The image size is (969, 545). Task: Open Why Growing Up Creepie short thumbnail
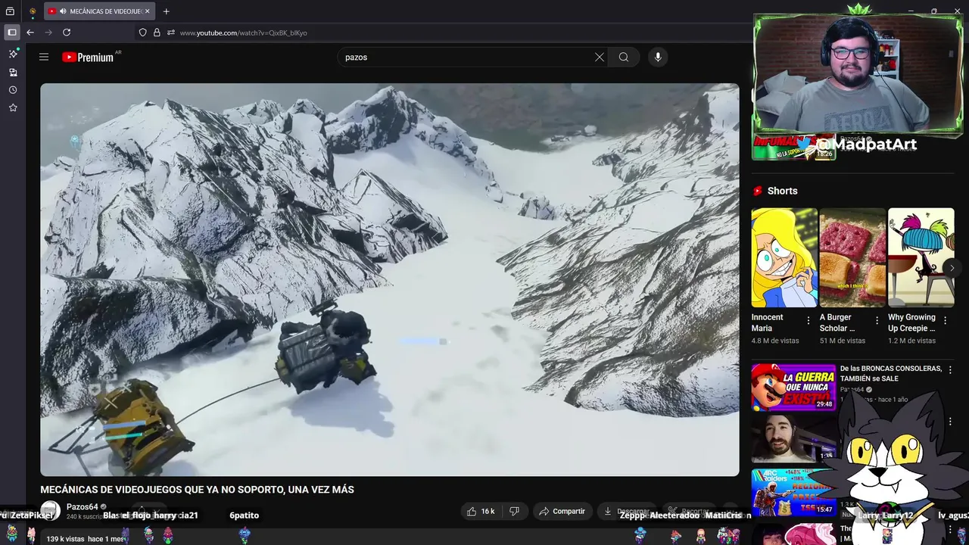(x=921, y=257)
